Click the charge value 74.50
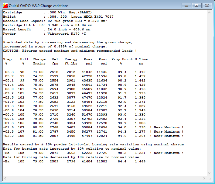 [38, 76]
